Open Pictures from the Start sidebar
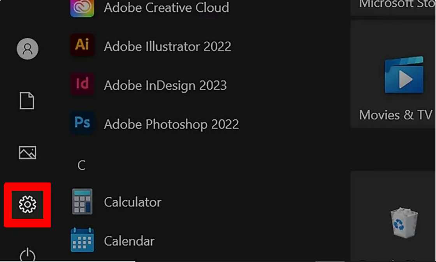This screenshot has height=262, width=436. click(27, 152)
